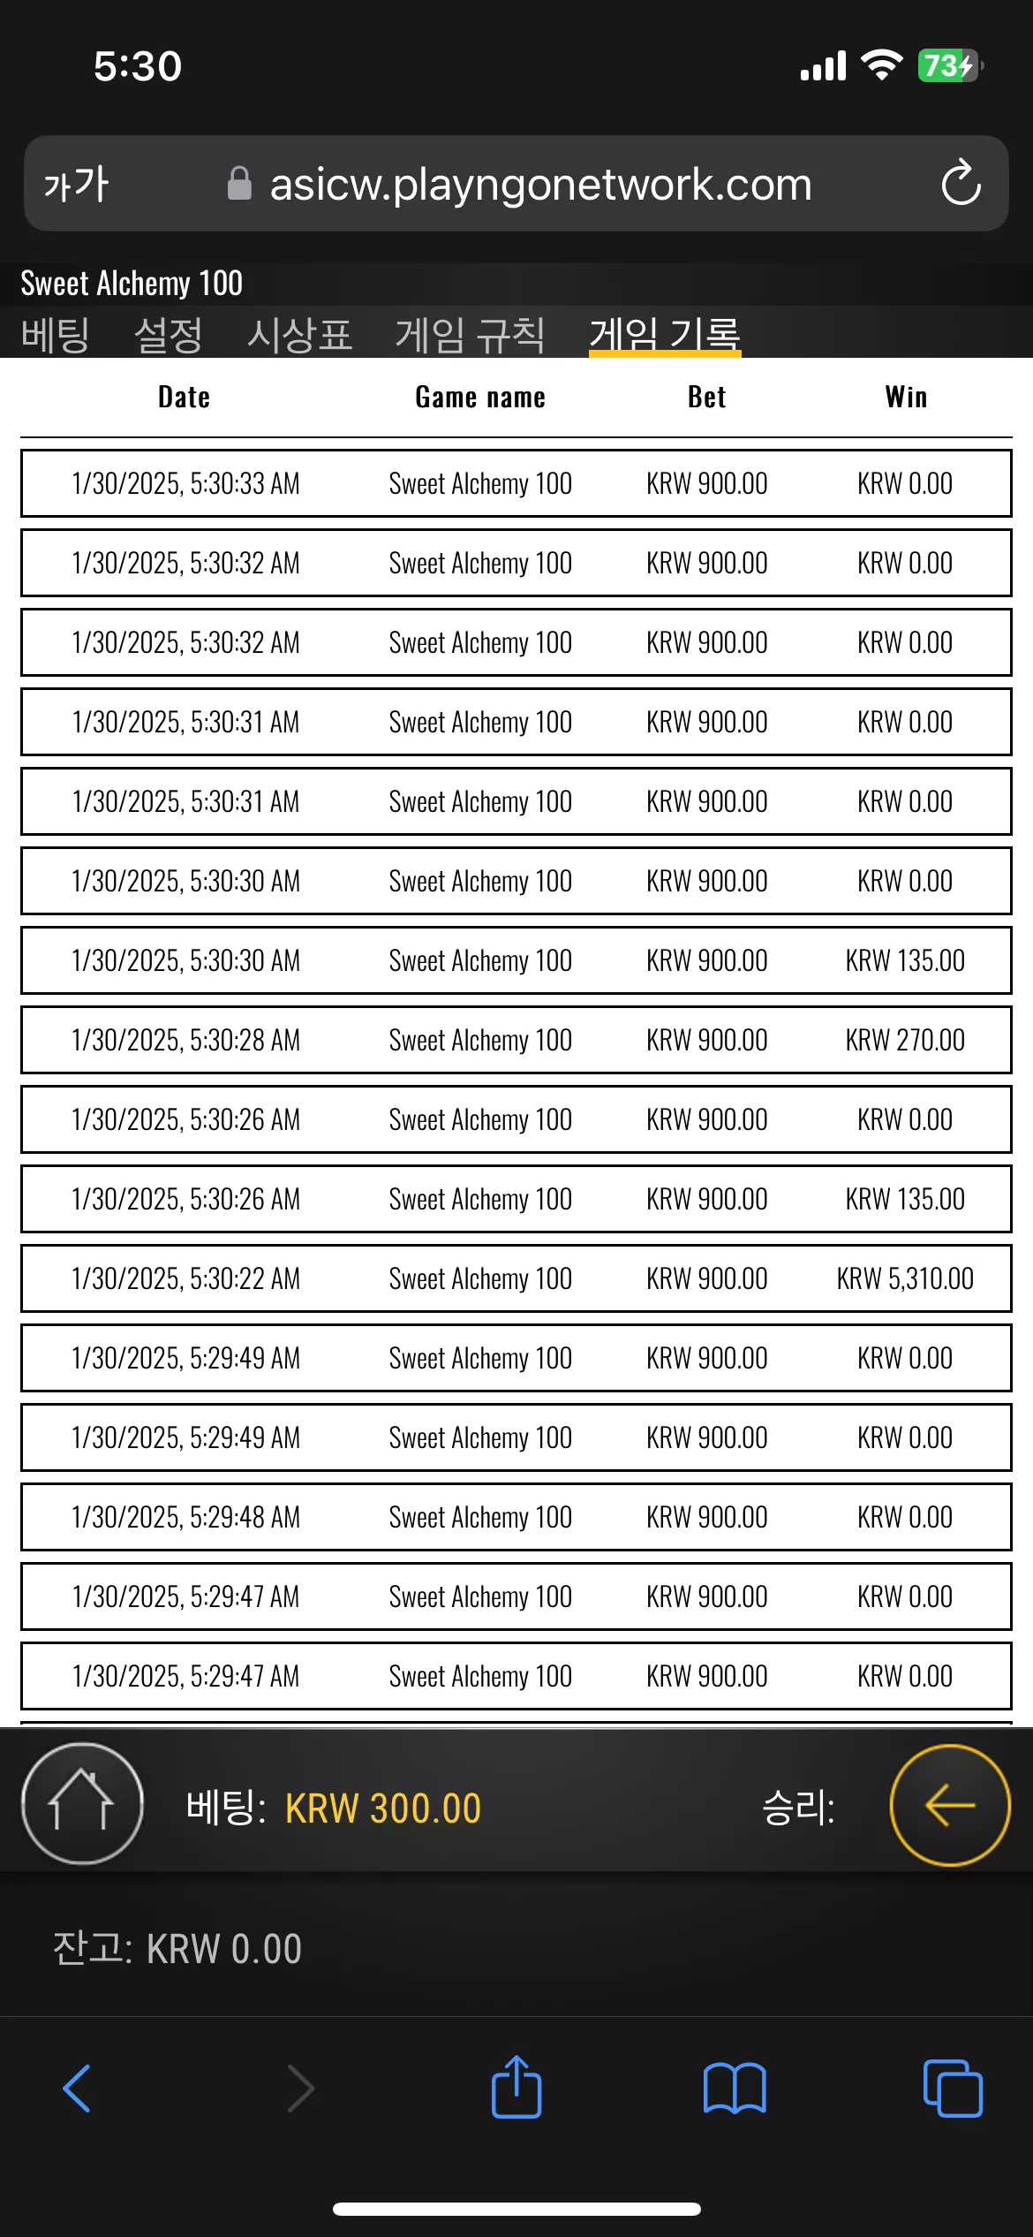This screenshot has width=1033, height=2237.
Task: Tap the Safari forward chevron
Action: click(x=300, y=2089)
